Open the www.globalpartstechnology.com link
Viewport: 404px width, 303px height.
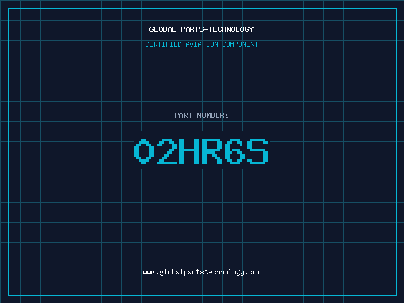201,272
